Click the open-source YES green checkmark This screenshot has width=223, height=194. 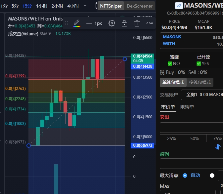pyautogui.click(x=199, y=63)
